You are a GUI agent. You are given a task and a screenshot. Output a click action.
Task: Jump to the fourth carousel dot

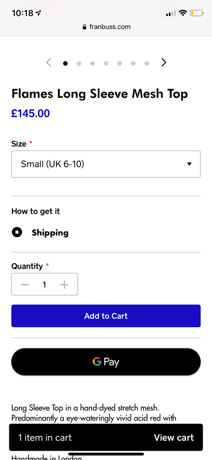106,63
